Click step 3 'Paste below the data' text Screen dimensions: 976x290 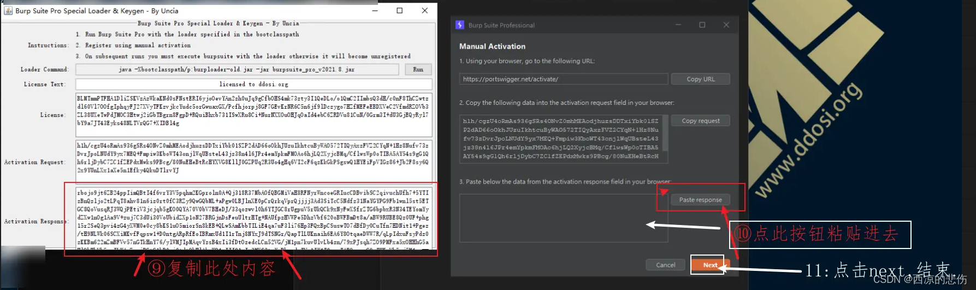pos(565,182)
